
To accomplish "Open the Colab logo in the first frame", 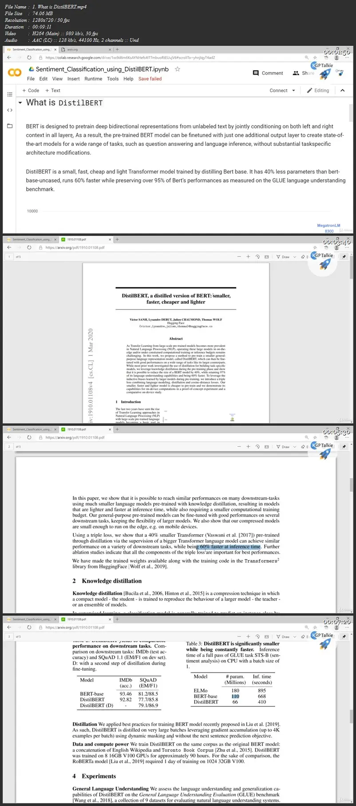I will pos(15,73).
